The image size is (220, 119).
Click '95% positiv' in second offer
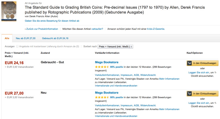click(x=117, y=97)
